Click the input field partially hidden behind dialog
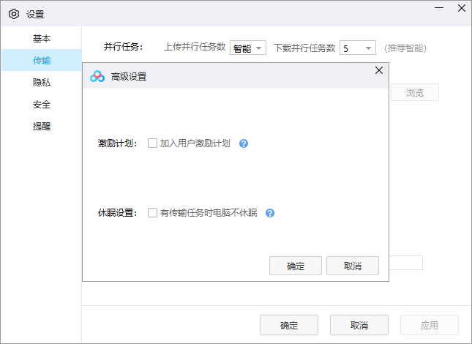Screen dimensions: 472x344 406,263
